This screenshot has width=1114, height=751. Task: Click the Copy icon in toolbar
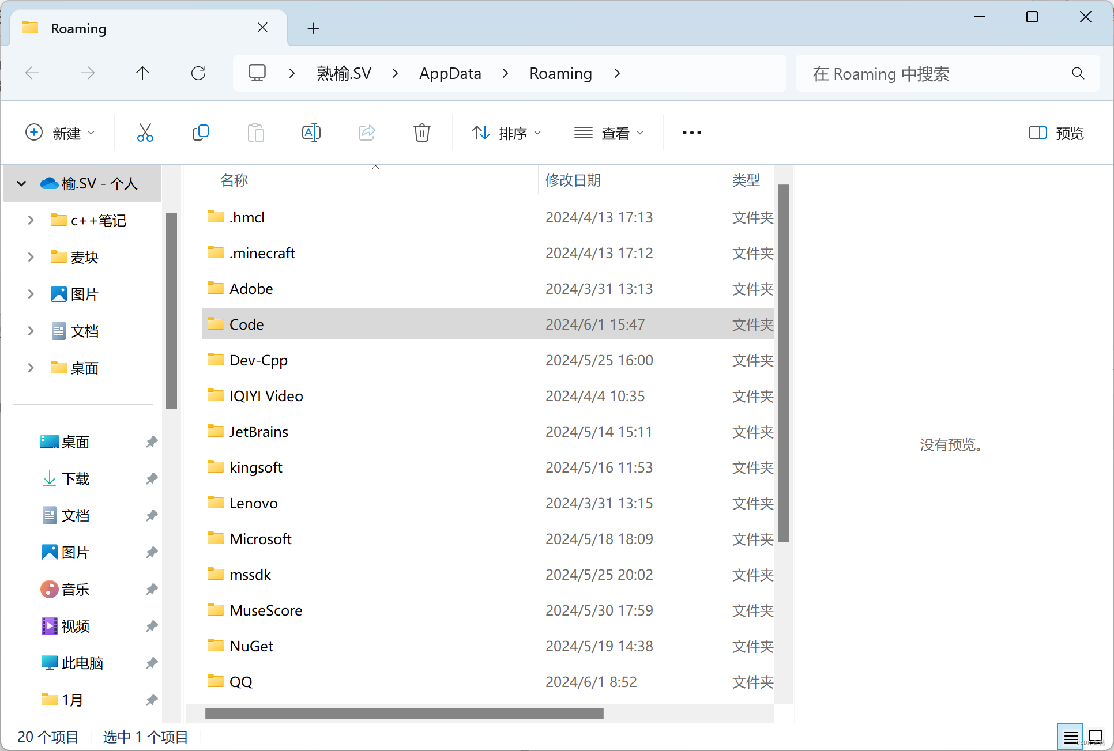point(200,133)
